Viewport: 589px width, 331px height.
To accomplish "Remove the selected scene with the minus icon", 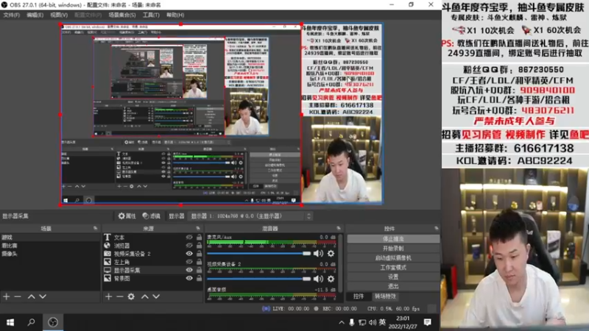I will point(18,296).
